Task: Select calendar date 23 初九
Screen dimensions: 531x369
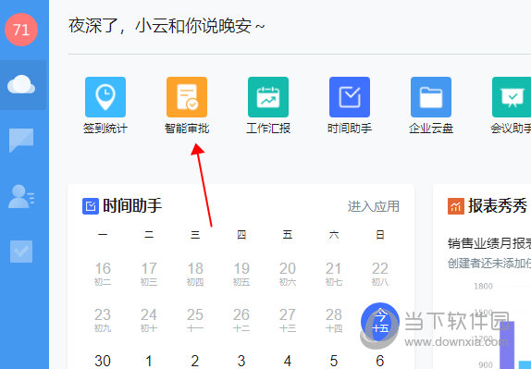Action: click(103, 320)
